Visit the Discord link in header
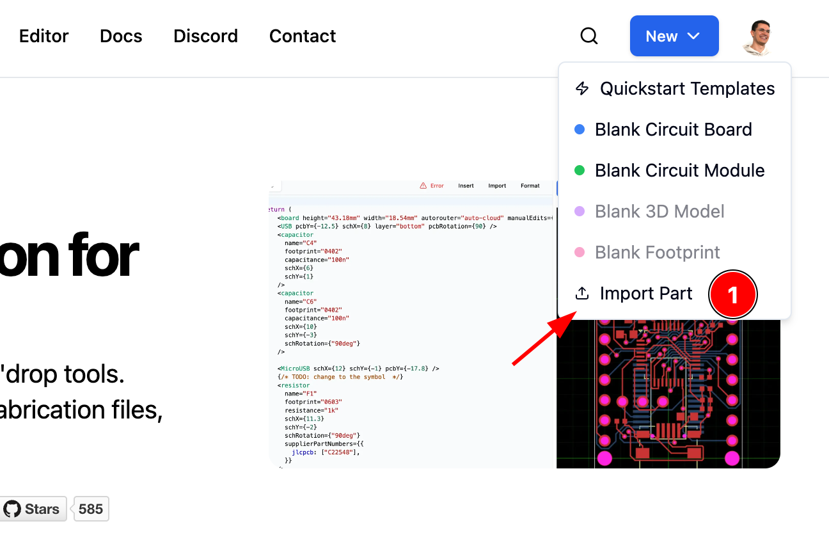 205,36
